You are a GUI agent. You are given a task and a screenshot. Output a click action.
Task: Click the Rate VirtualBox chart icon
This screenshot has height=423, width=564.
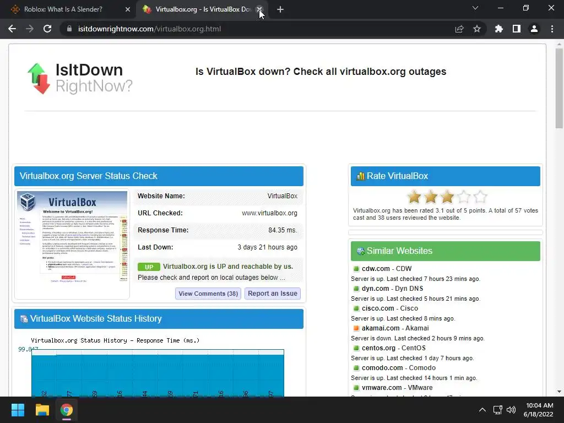pyautogui.click(x=360, y=176)
